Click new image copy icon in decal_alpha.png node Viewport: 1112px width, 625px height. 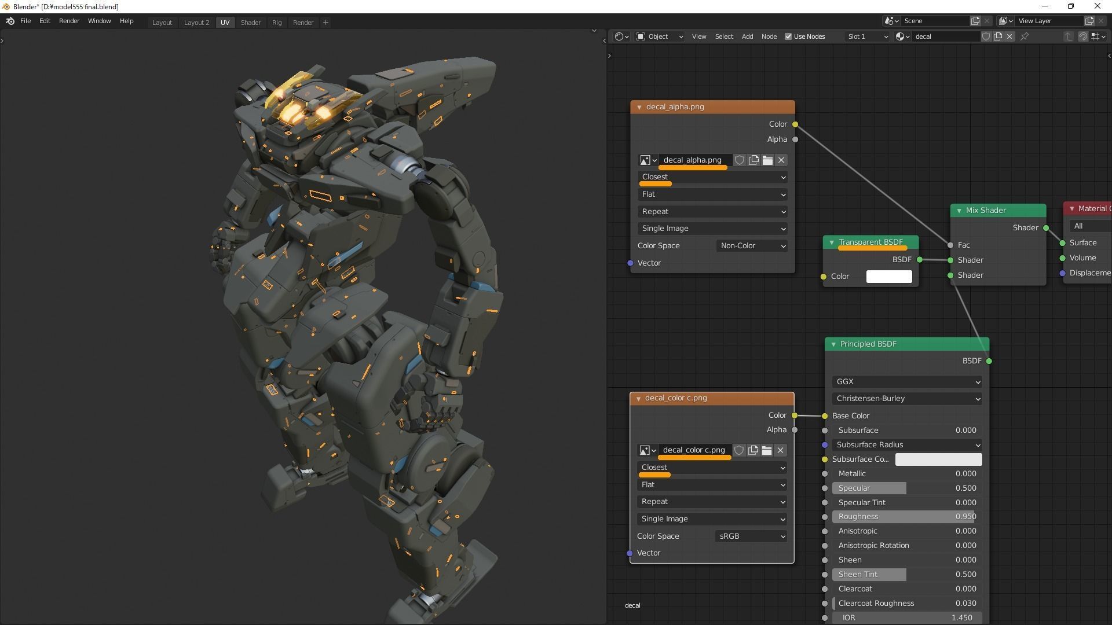pos(753,160)
